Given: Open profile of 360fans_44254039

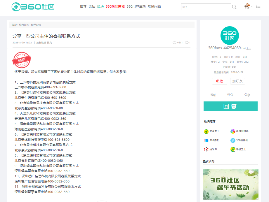Looking at the screenshot, I should coord(224,48).
